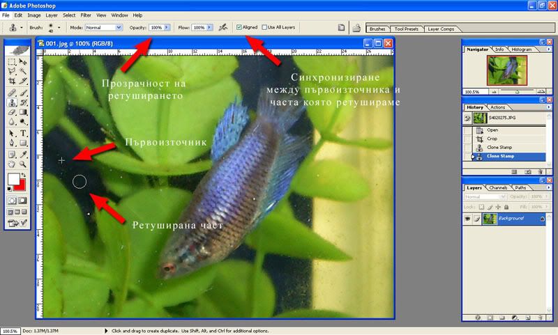Click the airbrush icon in options bar

[x=223, y=27]
